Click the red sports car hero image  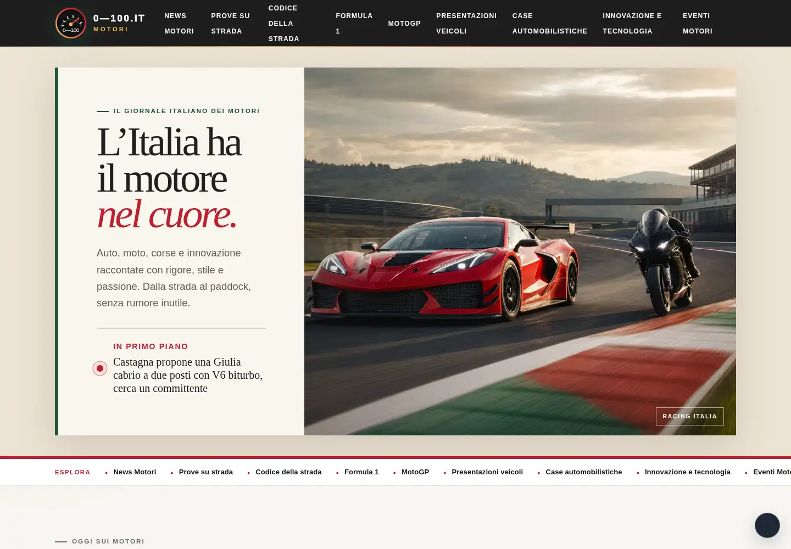(520, 251)
